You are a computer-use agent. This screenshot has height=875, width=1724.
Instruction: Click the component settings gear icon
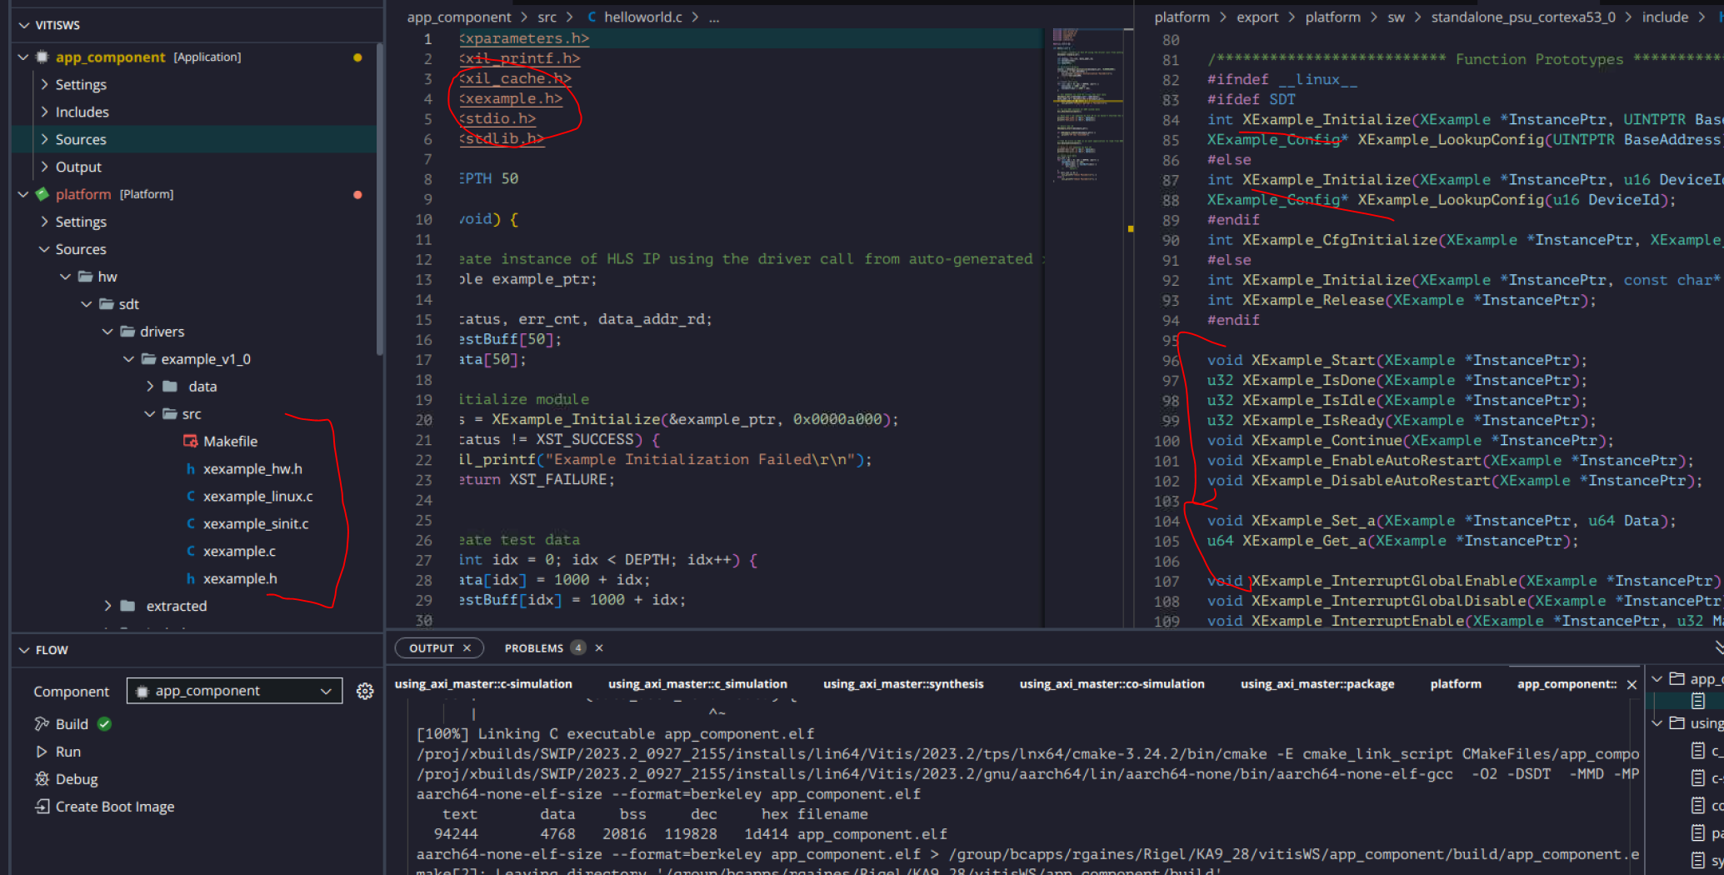click(365, 691)
